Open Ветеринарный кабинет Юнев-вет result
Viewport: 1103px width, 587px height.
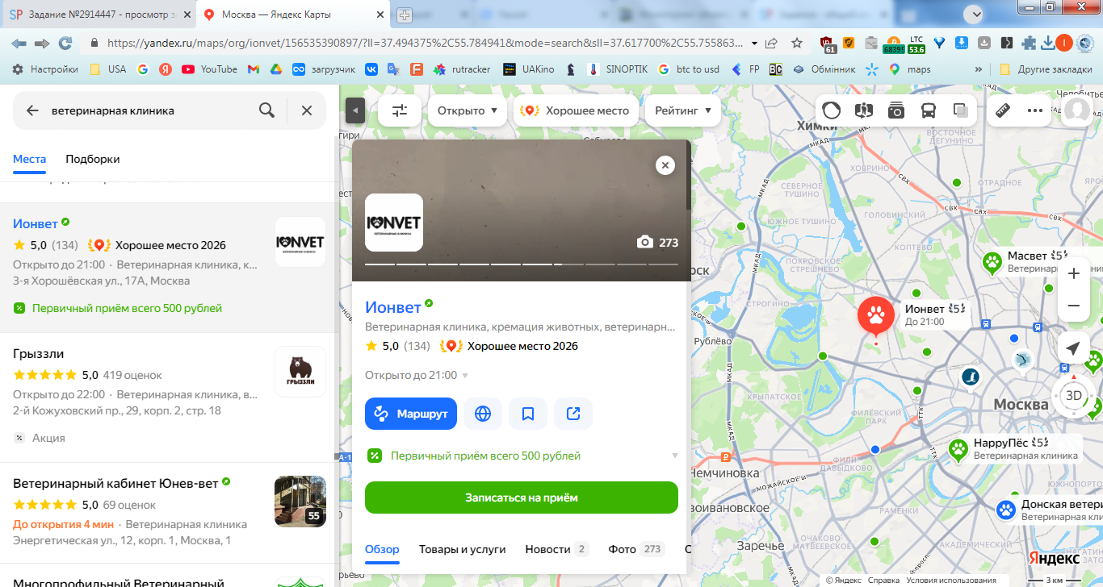[x=169, y=513]
